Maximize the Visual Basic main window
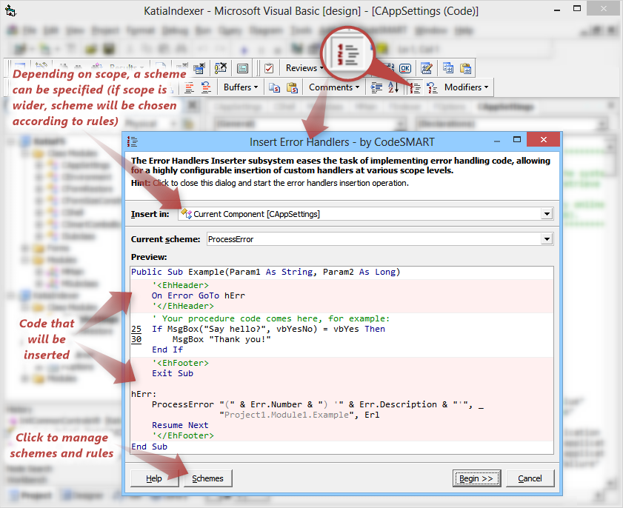 pos(577,8)
